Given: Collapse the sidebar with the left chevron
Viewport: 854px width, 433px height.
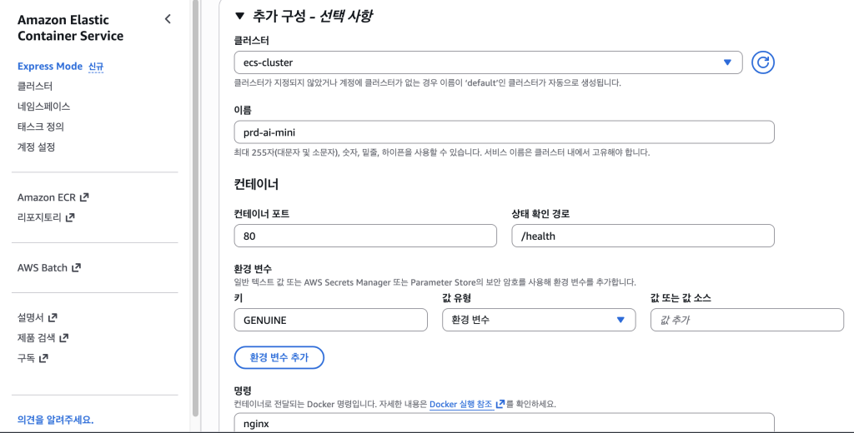Looking at the screenshot, I should point(168,19).
